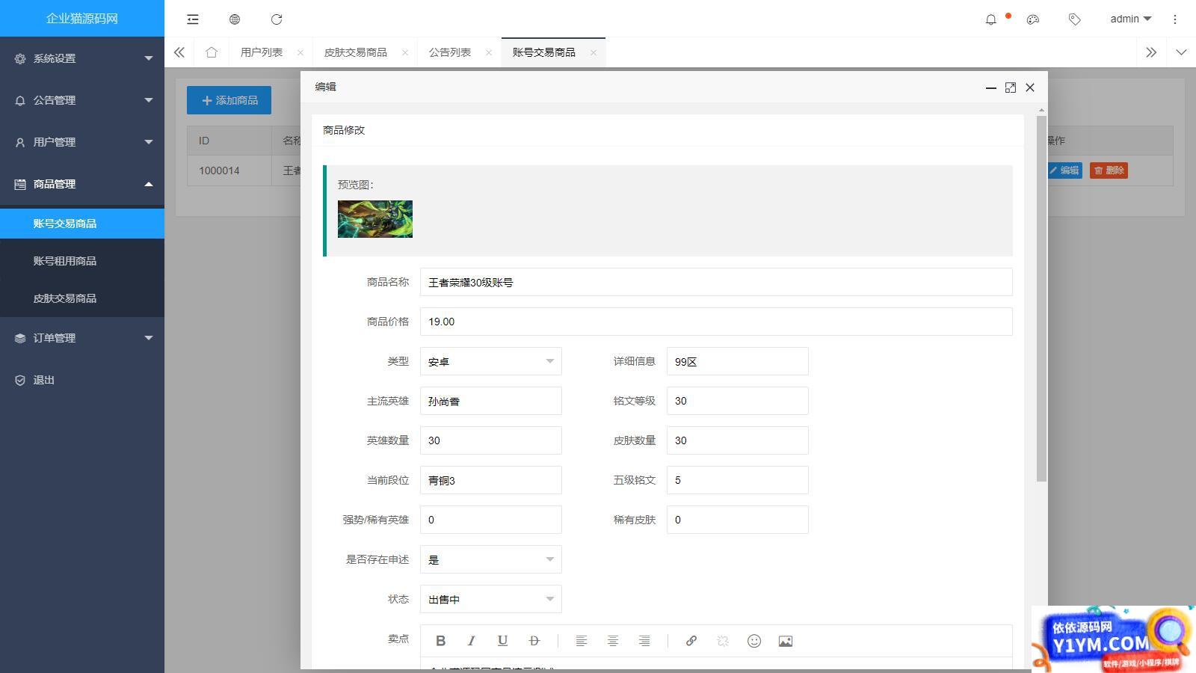Image resolution: width=1196 pixels, height=673 pixels.
Task: Open the 类型 dropdown showing 安卓
Action: [x=491, y=361]
